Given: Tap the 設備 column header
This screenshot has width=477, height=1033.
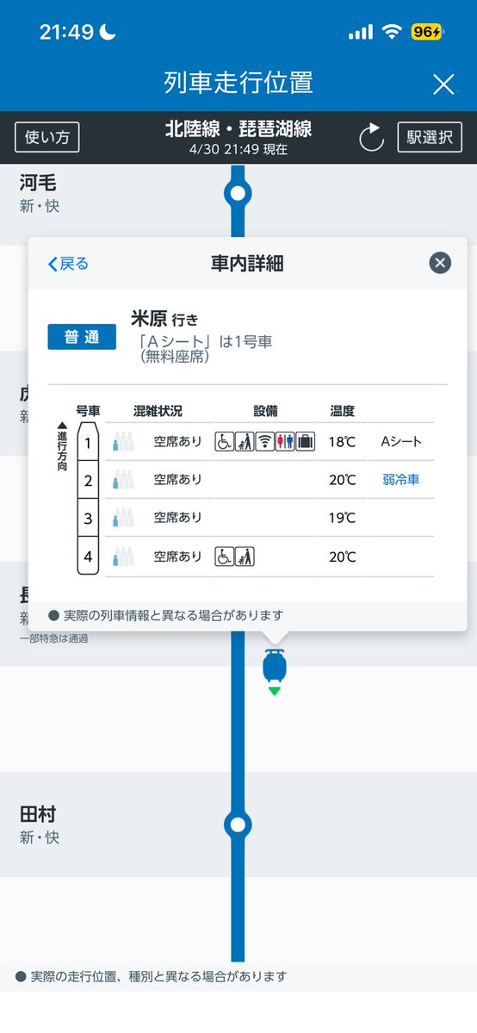Looking at the screenshot, I should [x=265, y=411].
